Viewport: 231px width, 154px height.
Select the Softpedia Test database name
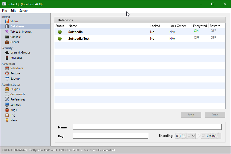pyautogui.click(x=79, y=39)
